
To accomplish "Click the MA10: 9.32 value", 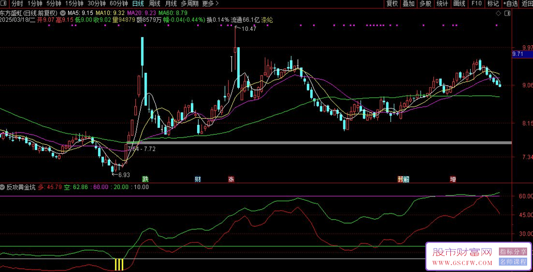I will coord(110,13).
